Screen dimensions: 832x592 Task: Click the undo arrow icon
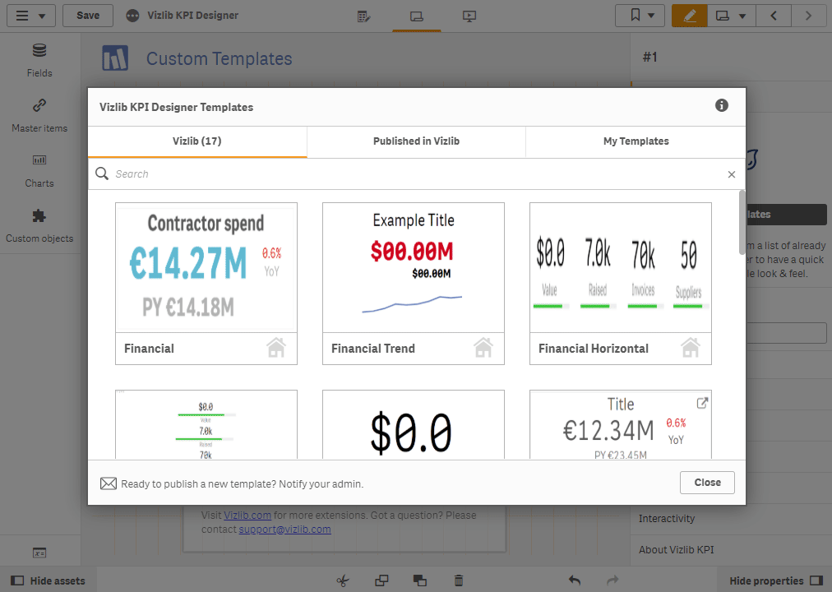(575, 580)
